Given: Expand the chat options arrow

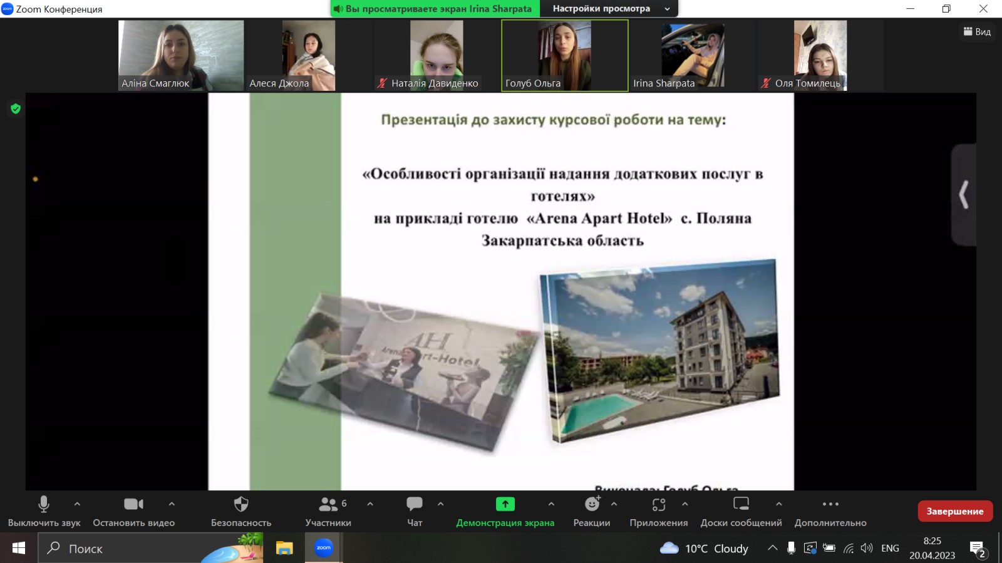Looking at the screenshot, I should coord(441,504).
